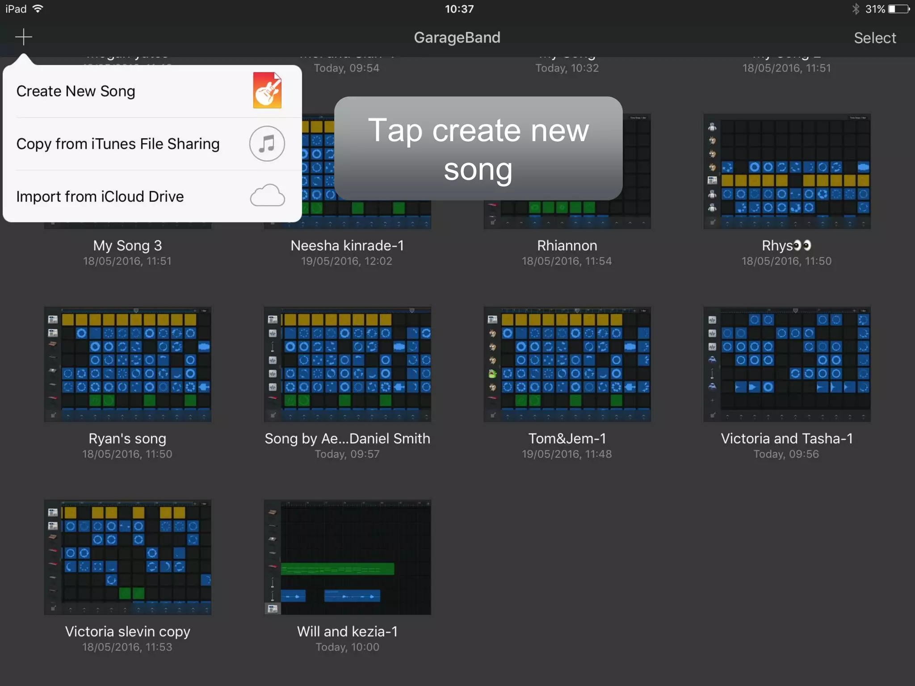
Task: Tap date Today, 09:57 under Daniel Smith song
Action: point(347,454)
